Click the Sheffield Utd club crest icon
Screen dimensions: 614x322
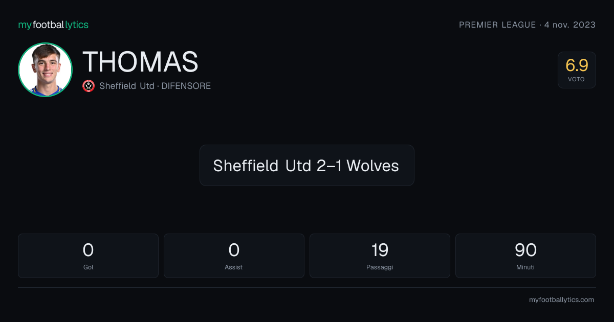(x=89, y=86)
